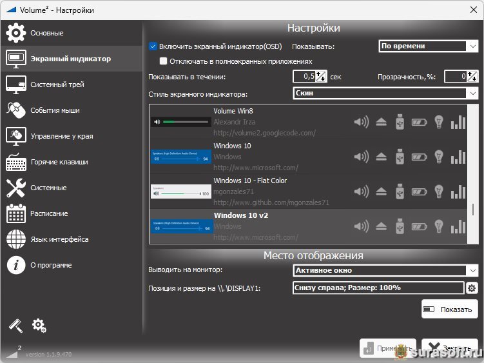Switch to the 'Системный трей' section
Image resolution: width=484 pixels, height=363 pixels.
coord(57,84)
